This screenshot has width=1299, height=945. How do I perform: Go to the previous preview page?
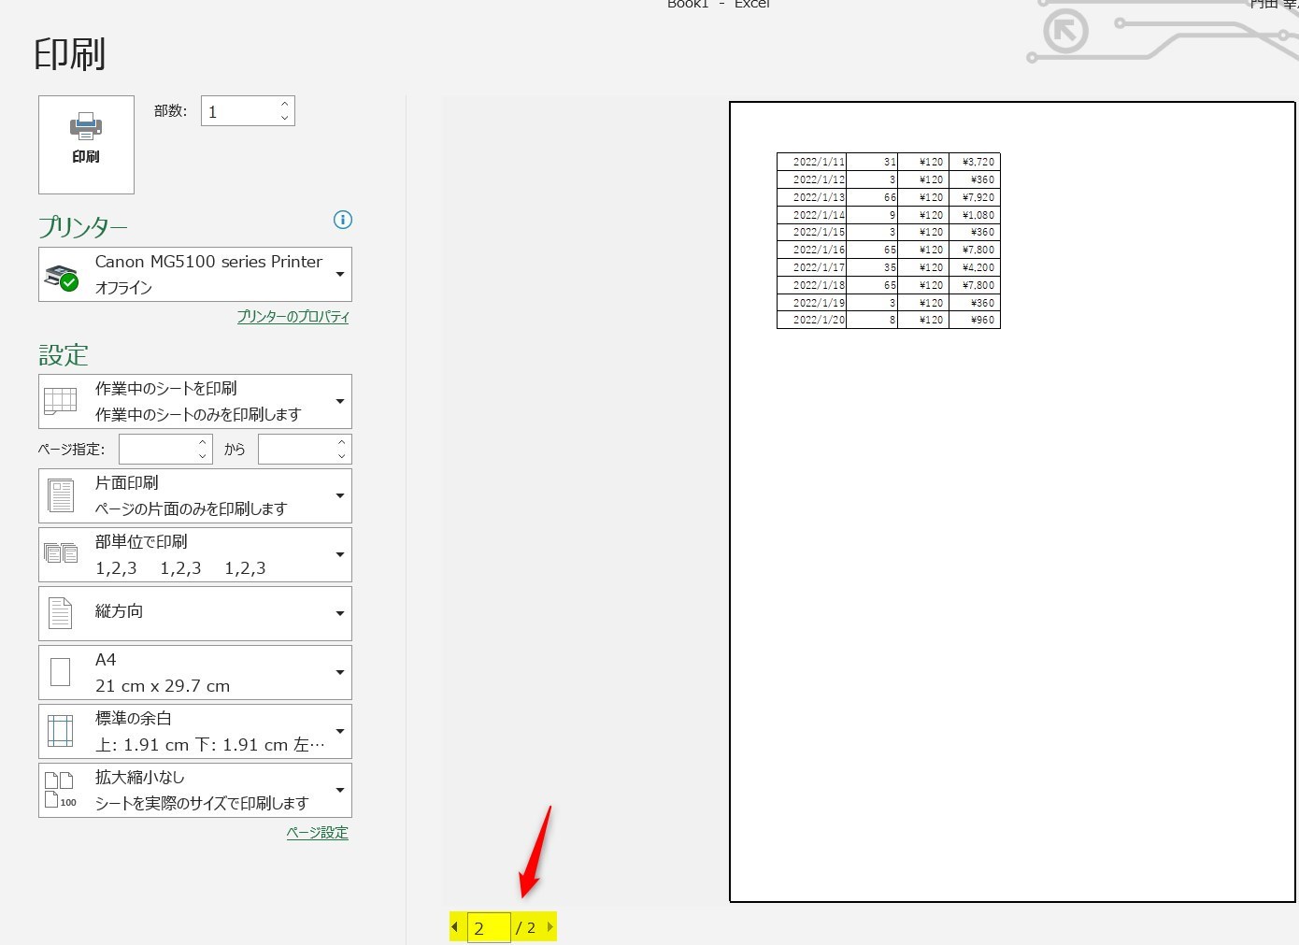(x=455, y=927)
